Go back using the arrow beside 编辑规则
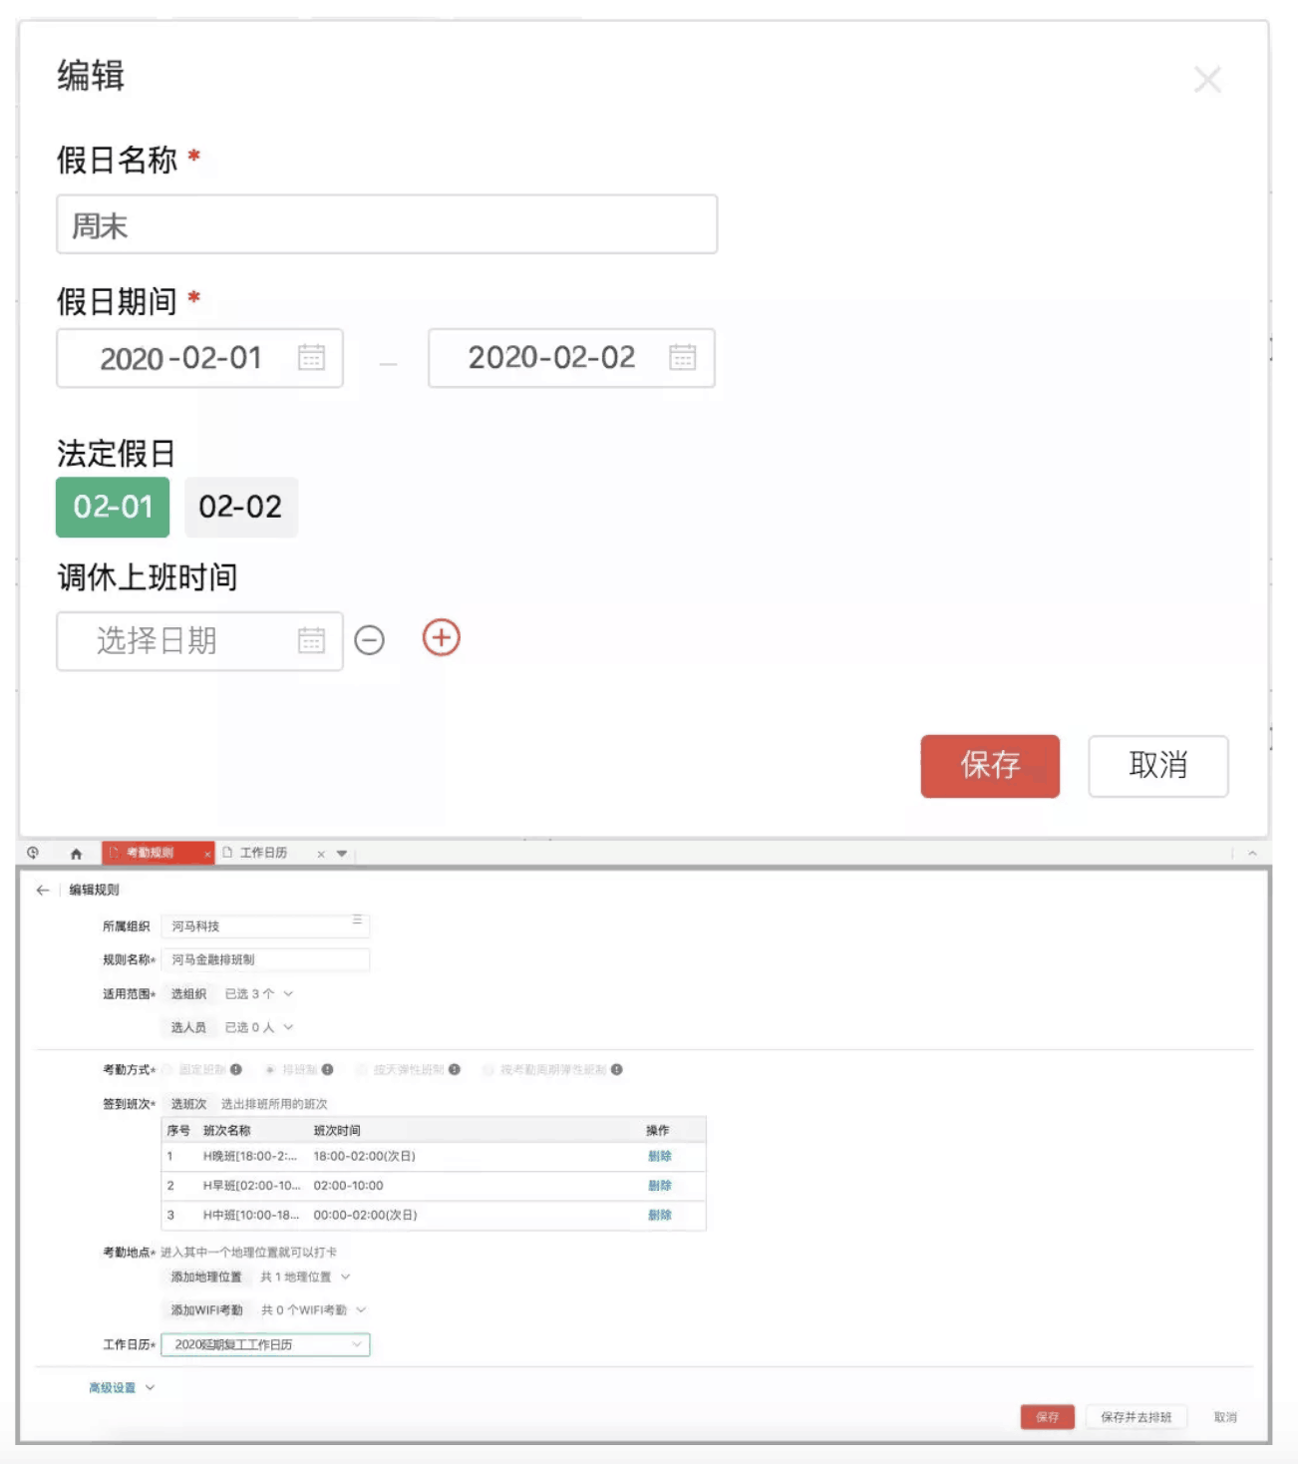1298x1464 pixels. [43, 891]
